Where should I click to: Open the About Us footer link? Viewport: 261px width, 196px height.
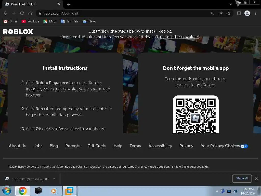[x=18, y=146]
